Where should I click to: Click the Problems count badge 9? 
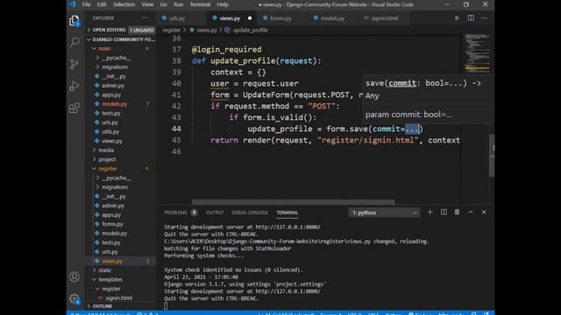click(x=194, y=213)
